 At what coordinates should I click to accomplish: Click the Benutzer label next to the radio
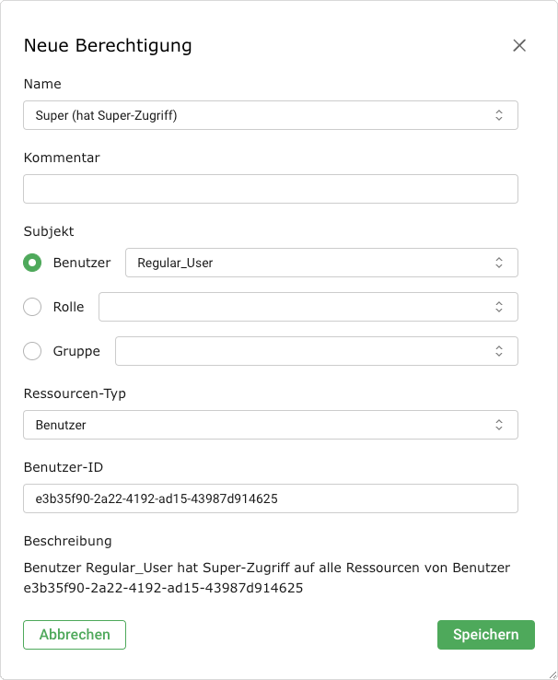(82, 263)
